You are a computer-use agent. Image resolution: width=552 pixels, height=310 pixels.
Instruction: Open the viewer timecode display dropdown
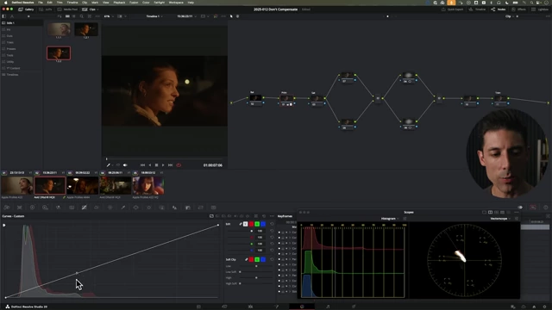[x=186, y=16]
